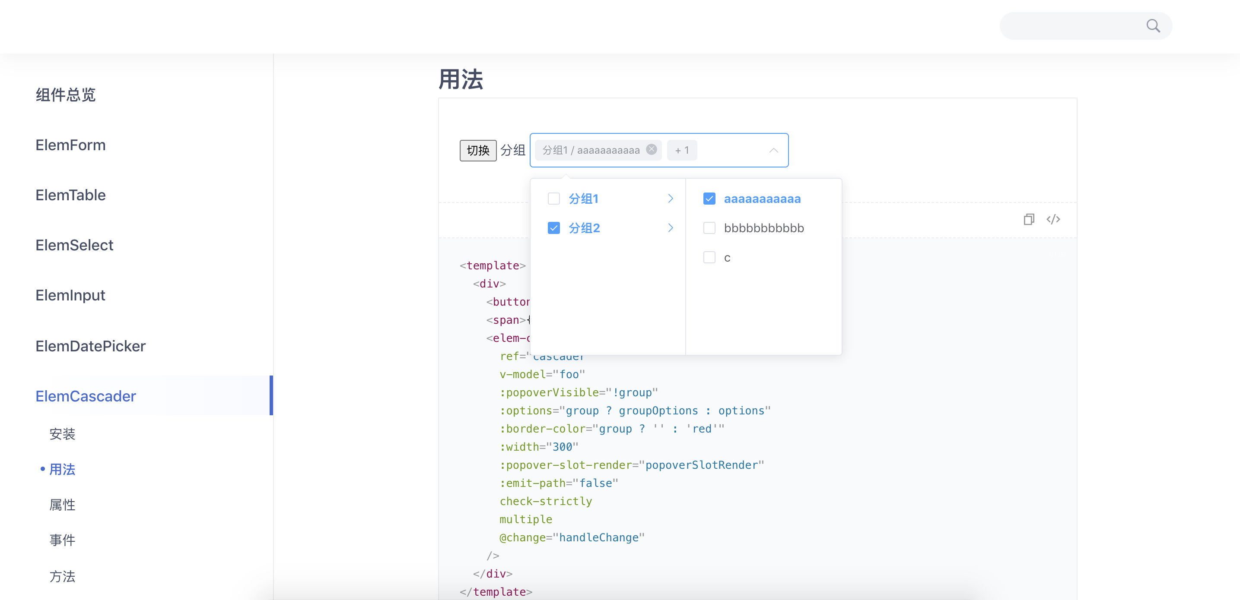Check the bbbbbbbbbbb checkbox

709,228
